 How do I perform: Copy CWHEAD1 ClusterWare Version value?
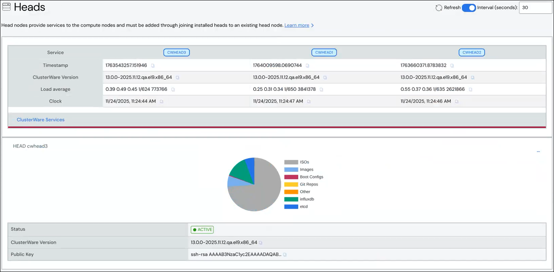point(325,78)
